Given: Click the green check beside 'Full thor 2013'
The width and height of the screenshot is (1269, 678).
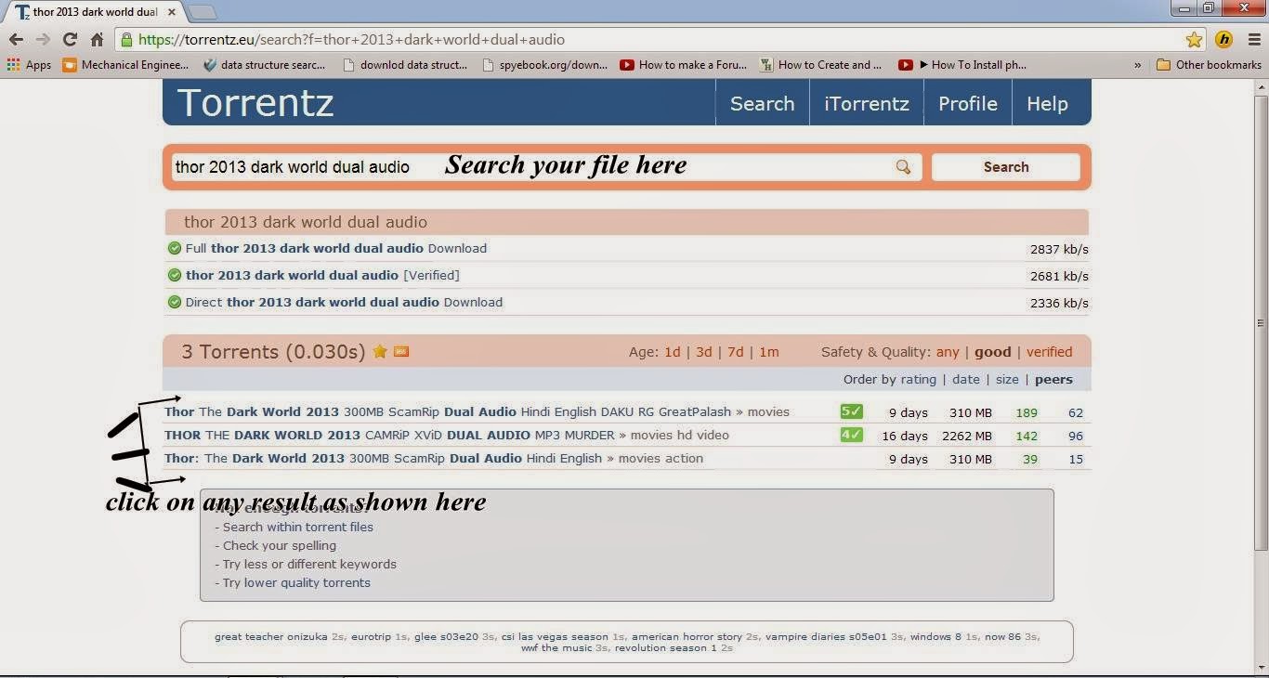Looking at the screenshot, I should click(174, 248).
